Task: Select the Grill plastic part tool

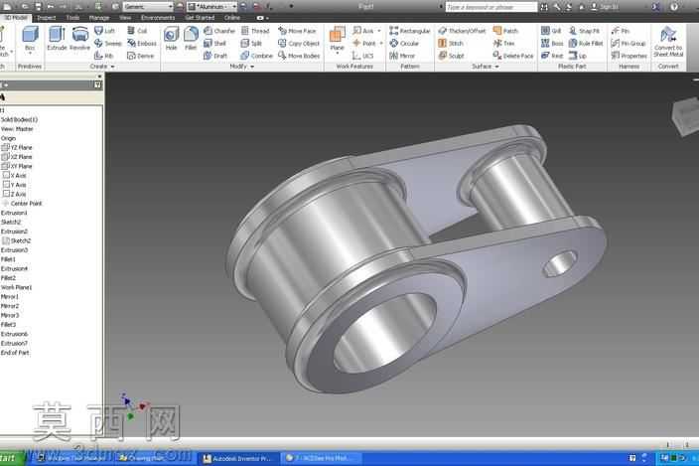Action: [551, 31]
